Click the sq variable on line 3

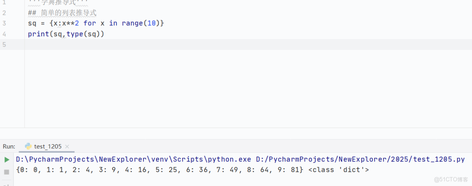[32, 23]
